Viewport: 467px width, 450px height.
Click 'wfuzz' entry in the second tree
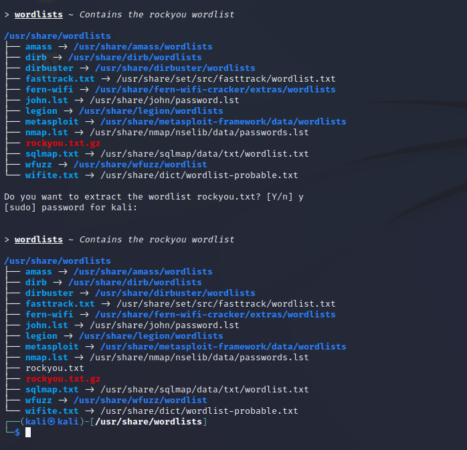coord(38,400)
